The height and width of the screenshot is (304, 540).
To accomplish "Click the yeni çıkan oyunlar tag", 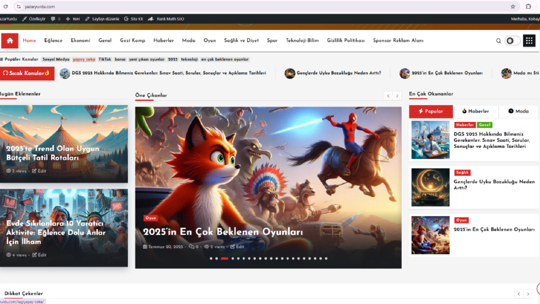I will (x=146, y=59).
